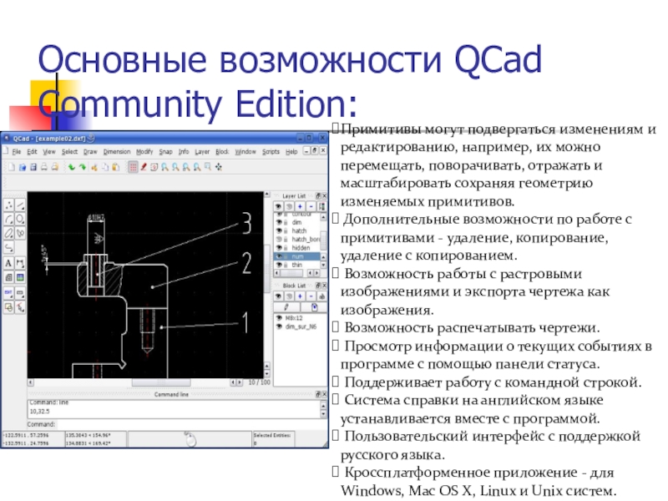Toggle visibility of the dim layer
The height and width of the screenshot is (501, 668).
pos(278,224)
